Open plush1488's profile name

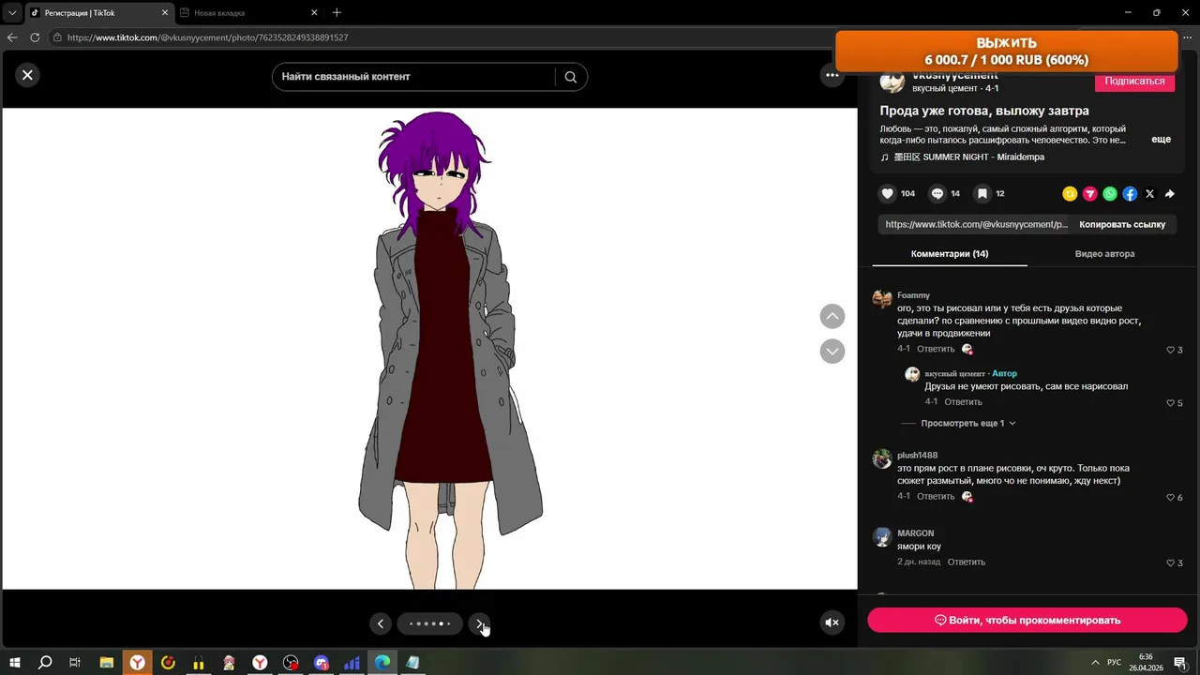(917, 456)
